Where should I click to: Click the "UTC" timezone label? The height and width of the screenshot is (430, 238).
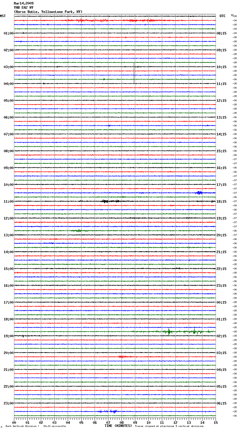223,16
